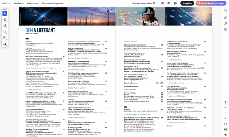Add a comment with the comment tool
Viewport: 229px width, 137px height.
point(5,20)
